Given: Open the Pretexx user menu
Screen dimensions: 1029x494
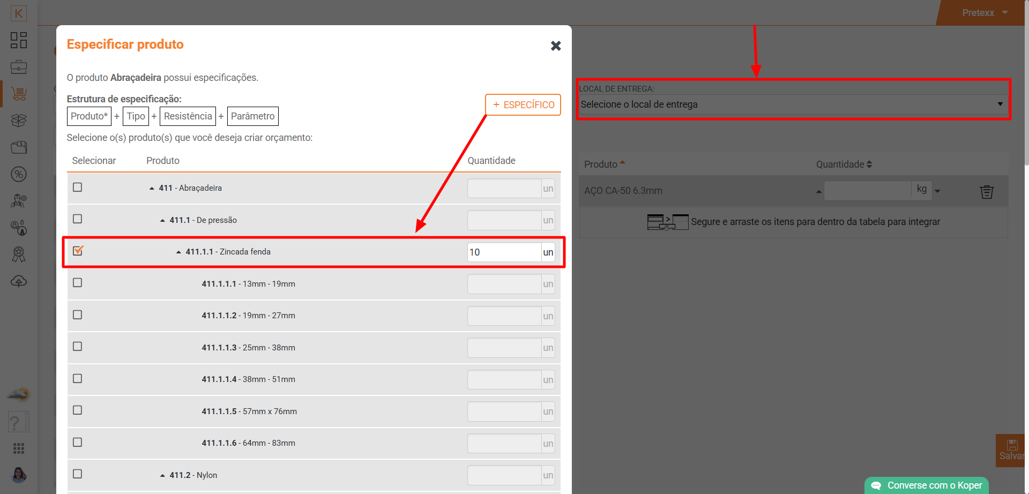Looking at the screenshot, I should pyautogui.click(x=984, y=13).
